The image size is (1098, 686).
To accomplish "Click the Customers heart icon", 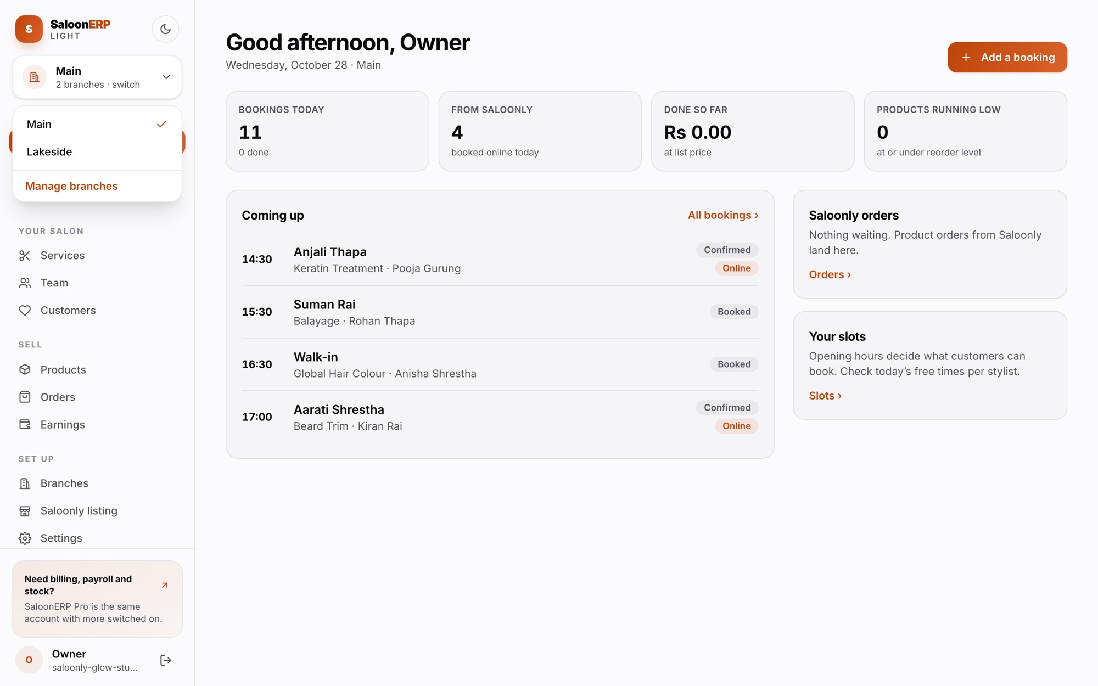I will 25,311.
